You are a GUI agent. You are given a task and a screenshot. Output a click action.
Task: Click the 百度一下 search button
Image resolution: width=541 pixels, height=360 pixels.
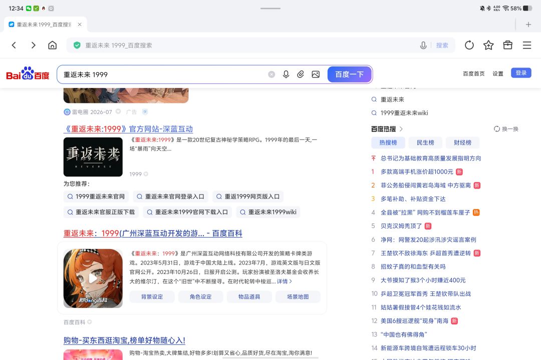coord(349,74)
